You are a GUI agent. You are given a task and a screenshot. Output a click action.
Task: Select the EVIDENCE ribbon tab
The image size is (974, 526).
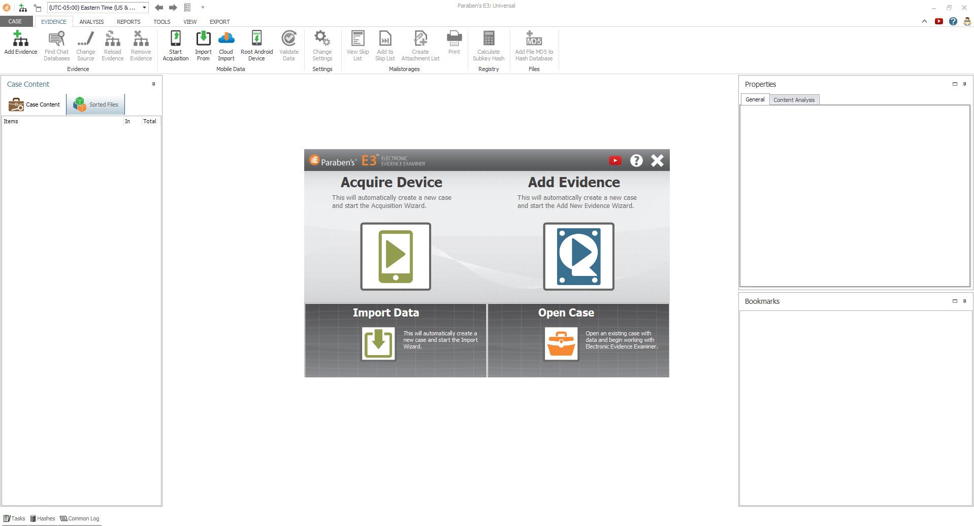53,22
